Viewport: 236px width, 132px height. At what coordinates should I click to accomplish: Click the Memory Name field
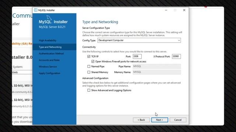[x=157, y=72]
